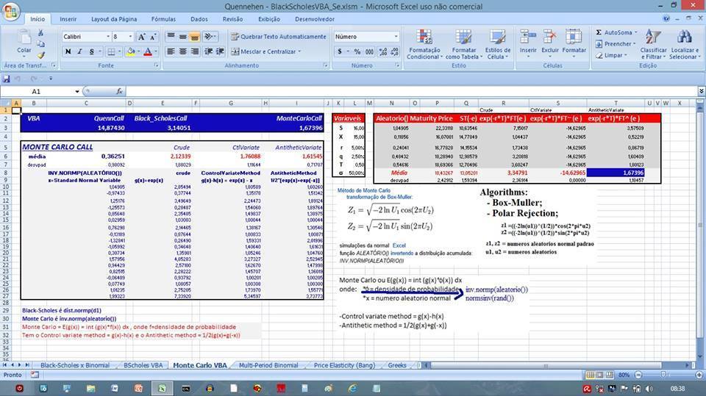This screenshot has height=396, width=706.
Task: Toggle italic formatting button
Action: pos(79,51)
